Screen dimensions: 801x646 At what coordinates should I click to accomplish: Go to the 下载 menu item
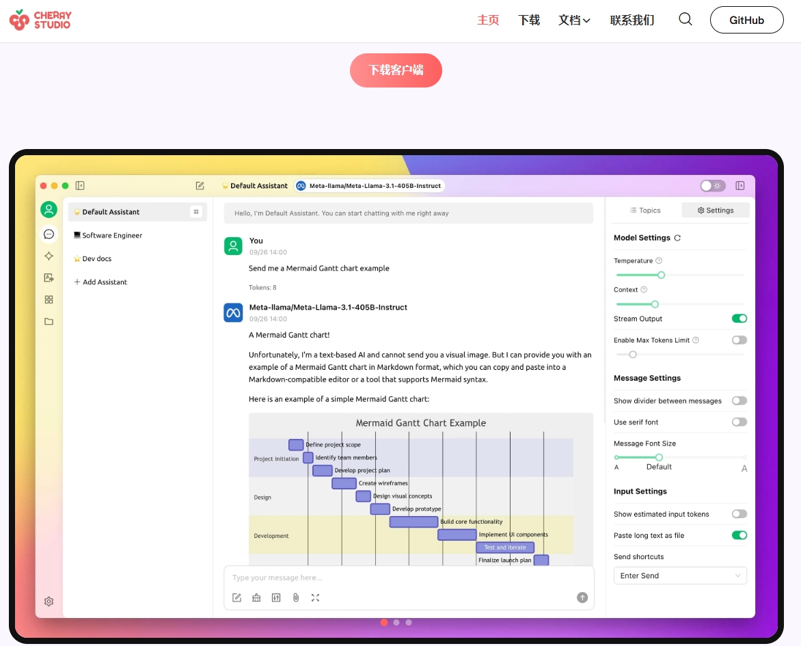[529, 21]
